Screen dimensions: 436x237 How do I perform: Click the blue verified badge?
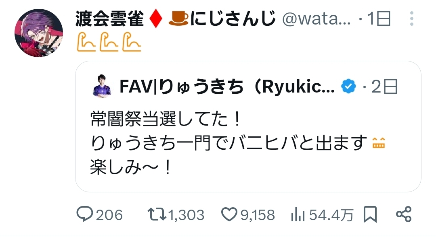[349, 87]
